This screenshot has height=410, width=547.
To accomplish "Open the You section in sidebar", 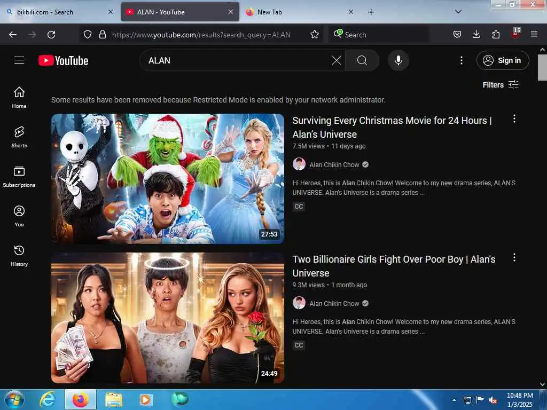I will click(x=19, y=216).
